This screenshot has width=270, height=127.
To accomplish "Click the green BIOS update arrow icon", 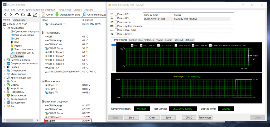I will 57,14.
